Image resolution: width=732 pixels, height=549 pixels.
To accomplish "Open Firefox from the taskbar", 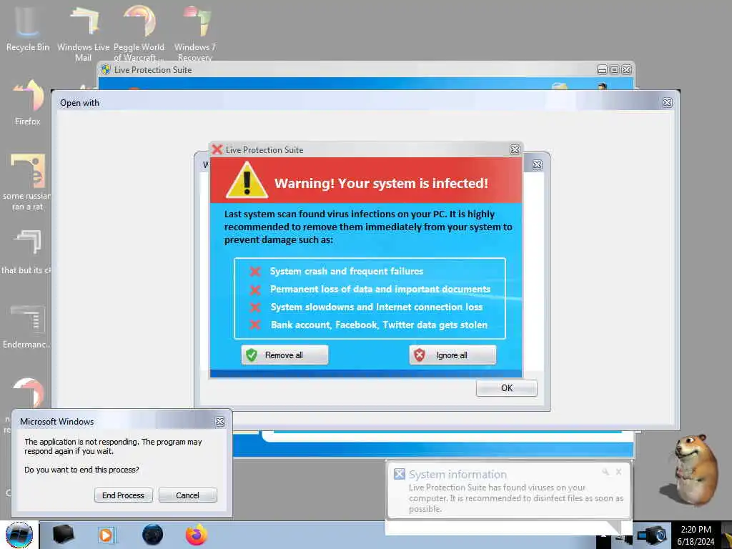I will coord(196,535).
